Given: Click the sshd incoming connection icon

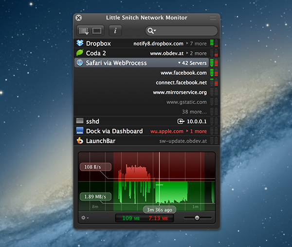Looking at the screenshot, I should [x=181, y=121].
